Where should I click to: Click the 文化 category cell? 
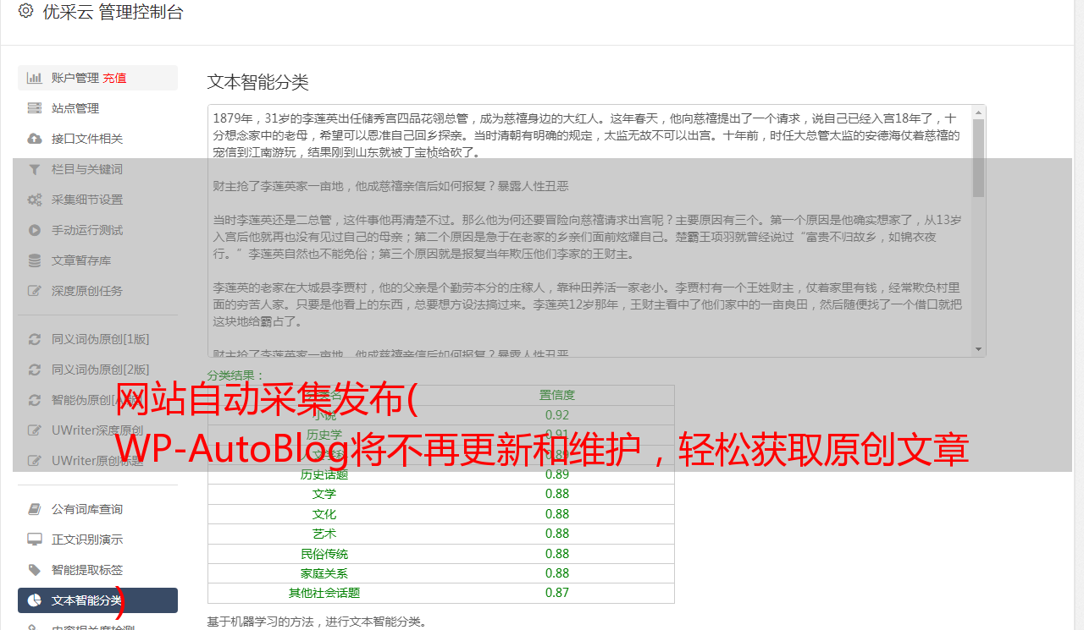pos(324,514)
